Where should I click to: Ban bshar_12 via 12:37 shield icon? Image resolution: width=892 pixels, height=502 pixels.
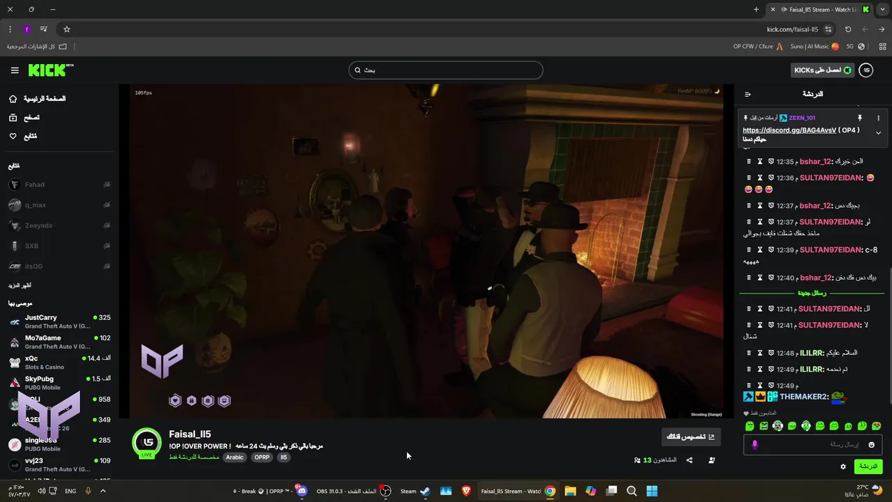tap(771, 206)
